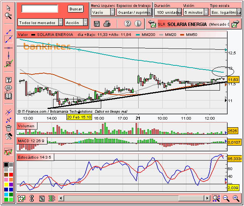Click the crossed-out chart icon
This screenshot has height=206, width=244.
[42, 198]
